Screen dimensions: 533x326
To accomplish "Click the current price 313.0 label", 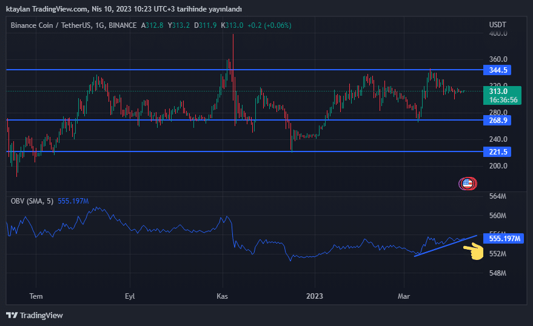I will (498, 91).
